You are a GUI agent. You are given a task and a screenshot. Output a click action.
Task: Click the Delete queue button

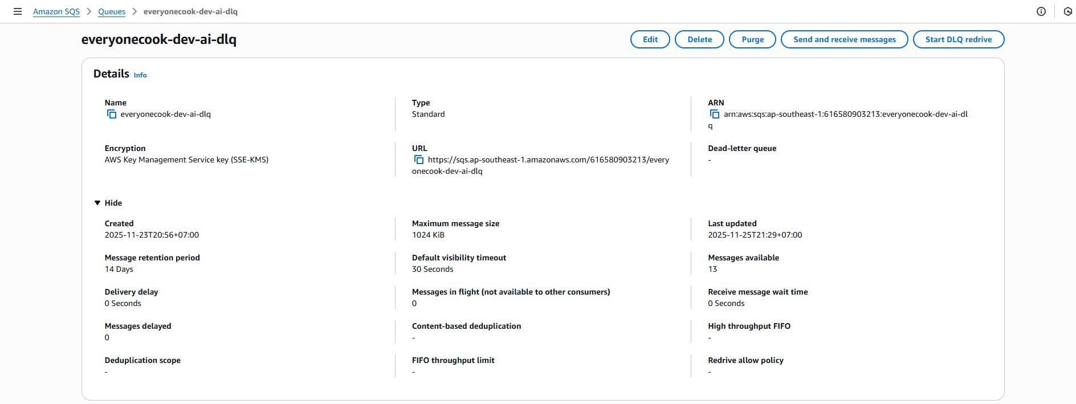[700, 39]
